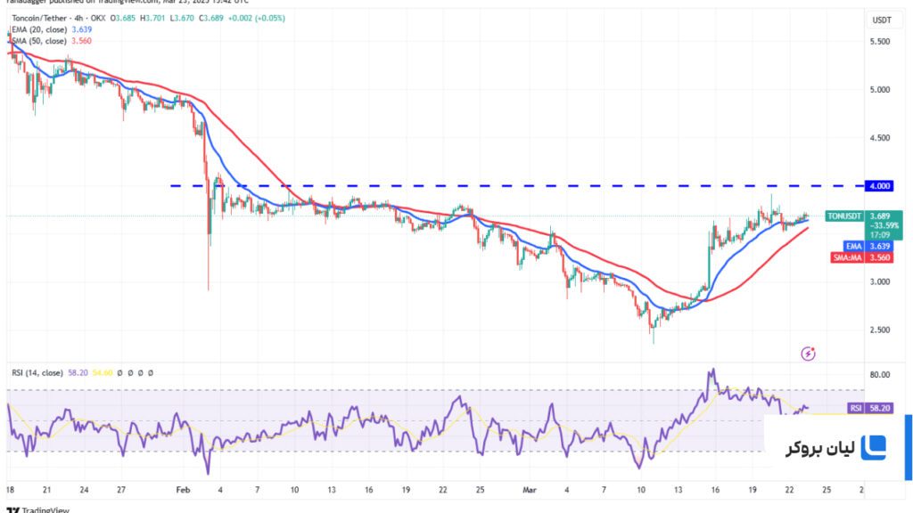Click the red 3.560 price axis label
Viewport: 913px width, 513px height.
879,257
